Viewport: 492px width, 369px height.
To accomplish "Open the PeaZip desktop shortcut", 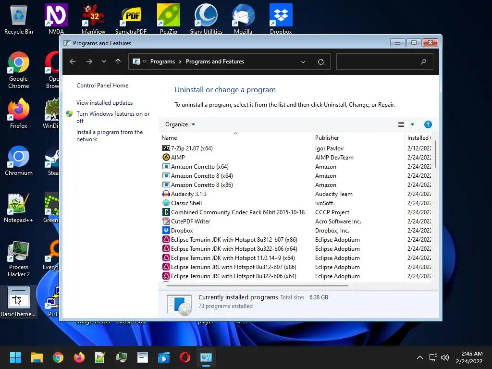I will [x=169, y=18].
